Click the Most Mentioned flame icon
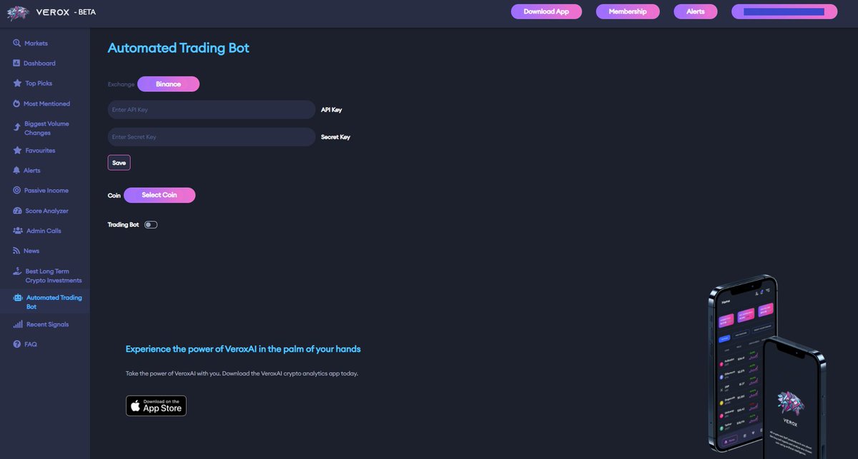Screen dimensions: 858x459 tap(16, 104)
